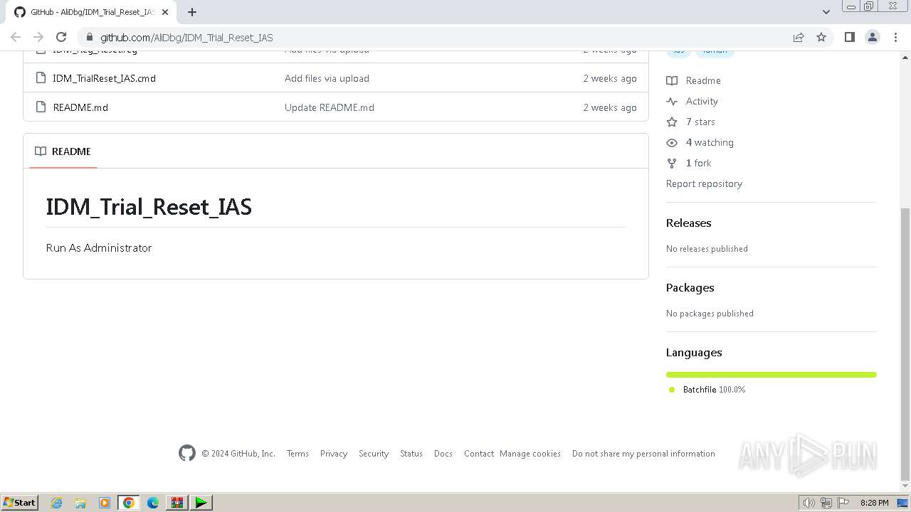Open the footer Privacy link
The height and width of the screenshot is (512, 911).
click(334, 454)
